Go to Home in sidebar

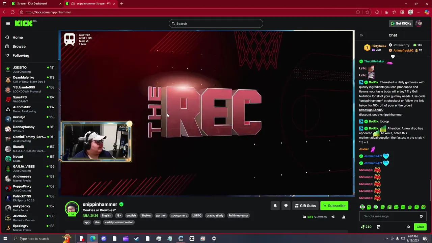tap(14, 37)
